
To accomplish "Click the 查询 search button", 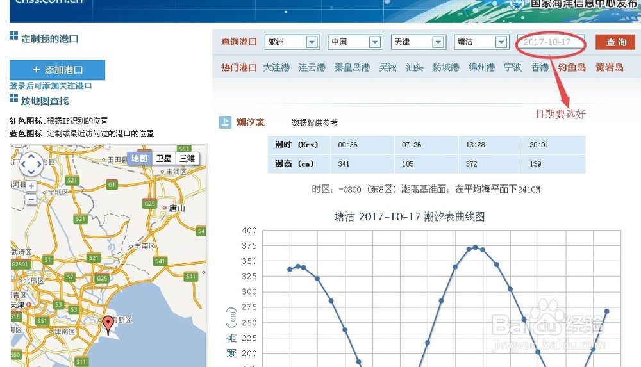I will click(615, 42).
